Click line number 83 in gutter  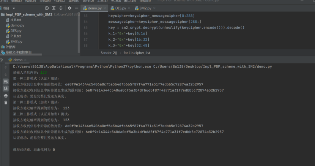coord(85,16)
